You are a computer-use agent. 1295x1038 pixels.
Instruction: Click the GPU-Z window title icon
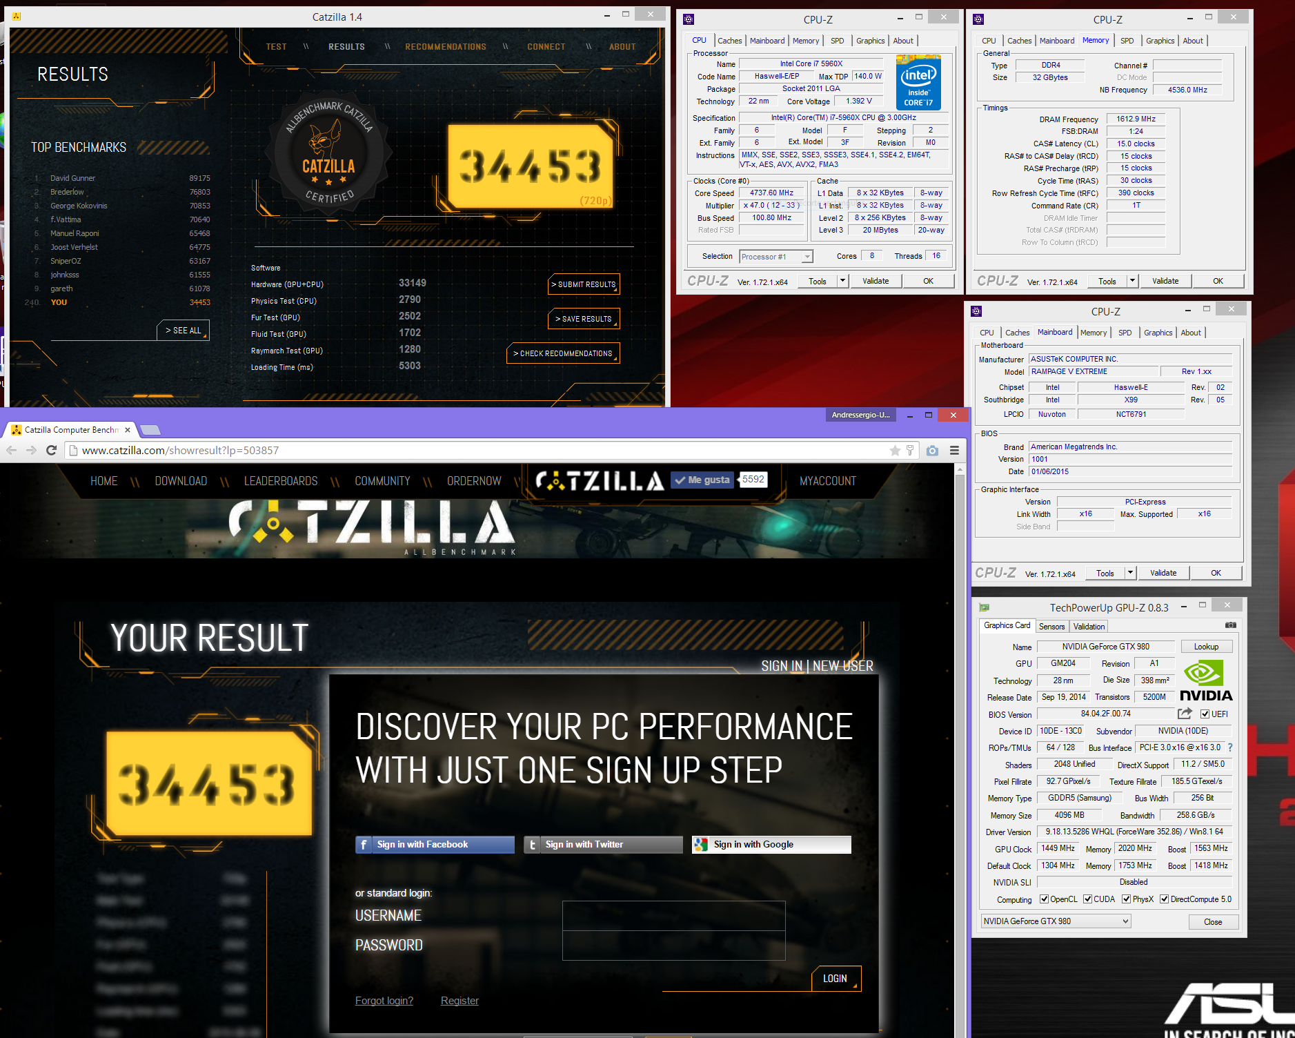tap(985, 607)
